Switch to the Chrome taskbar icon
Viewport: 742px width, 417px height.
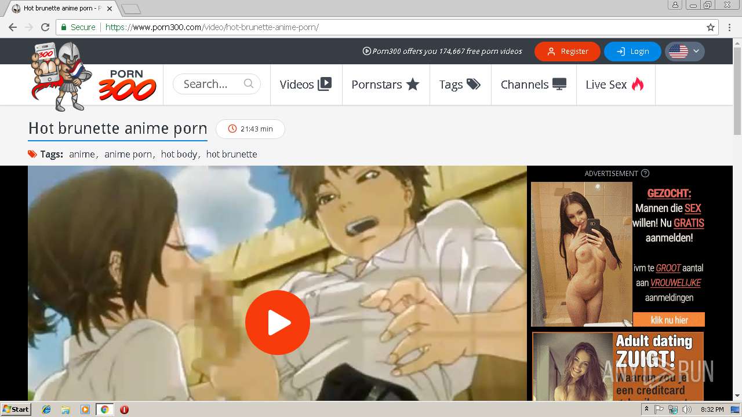(x=105, y=409)
